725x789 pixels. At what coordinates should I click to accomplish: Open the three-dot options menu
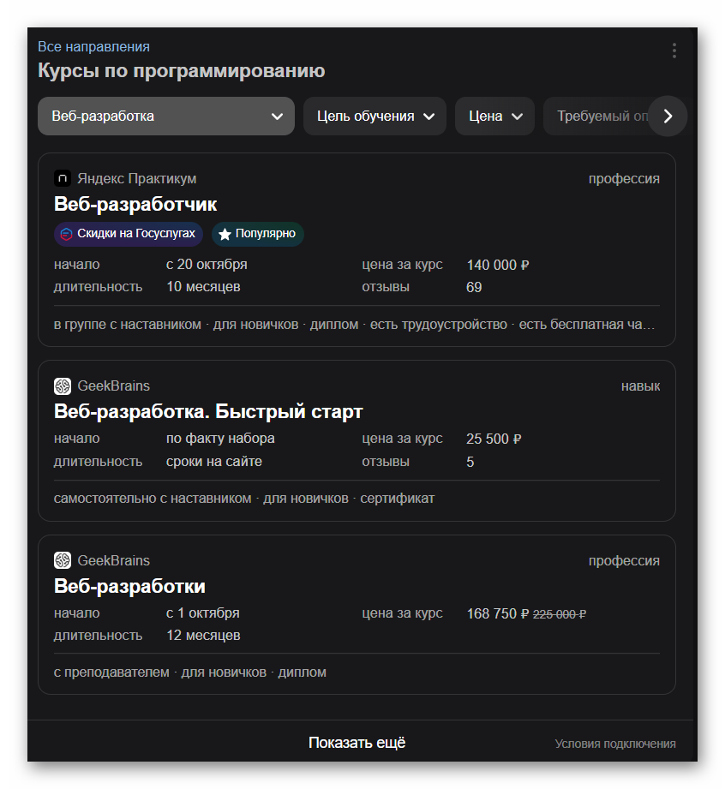[674, 51]
